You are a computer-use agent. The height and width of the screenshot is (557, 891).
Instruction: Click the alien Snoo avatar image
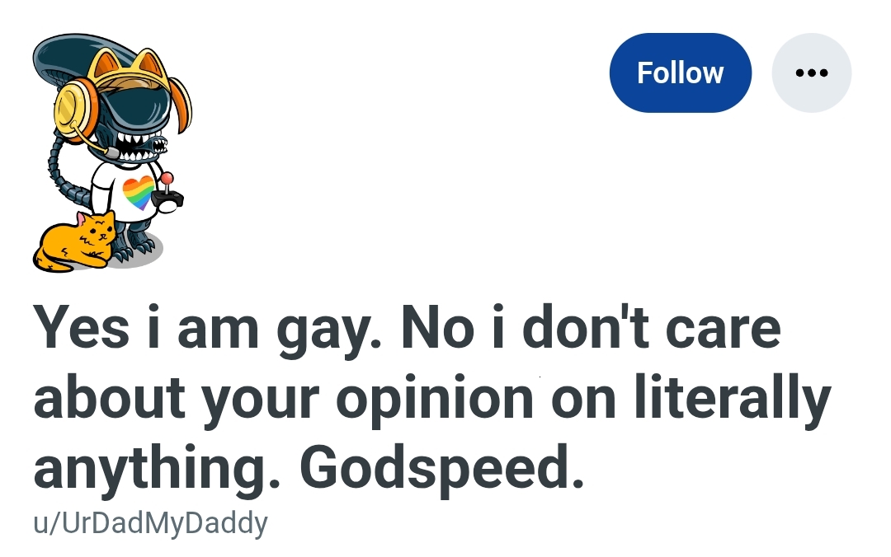[112, 152]
